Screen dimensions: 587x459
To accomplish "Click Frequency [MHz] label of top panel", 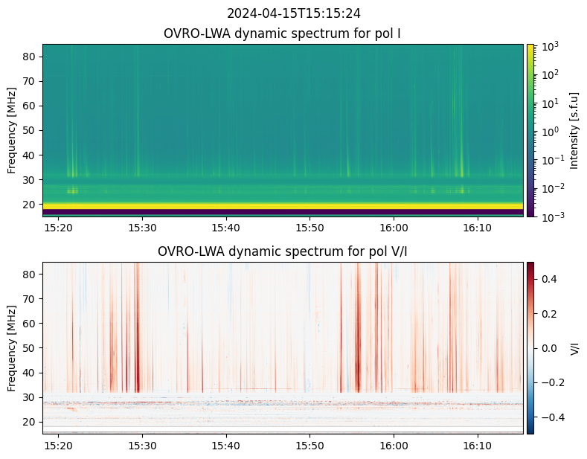I will pyautogui.click(x=12, y=130).
